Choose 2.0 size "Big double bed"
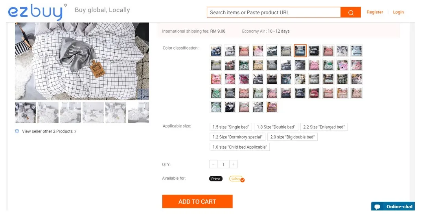 pyautogui.click(x=292, y=137)
